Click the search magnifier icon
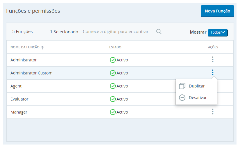This screenshot has width=240, height=148. click(159, 32)
